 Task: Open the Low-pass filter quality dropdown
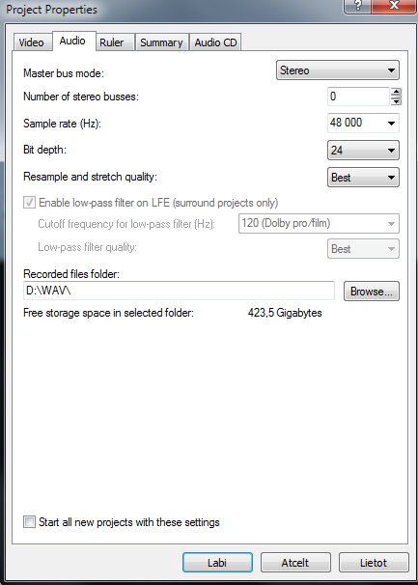point(363,248)
